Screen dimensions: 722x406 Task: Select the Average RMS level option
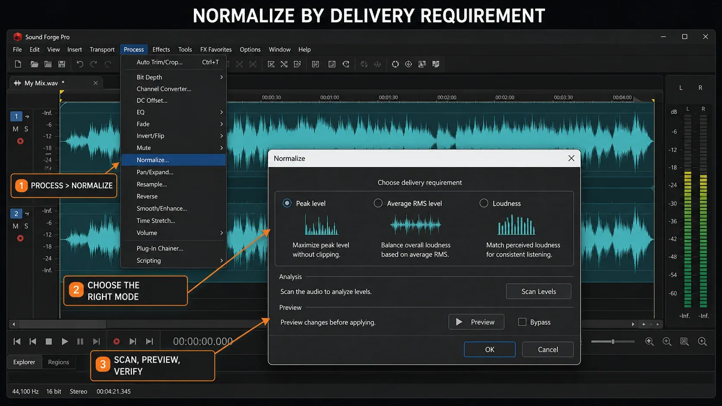pyautogui.click(x=378, y=203)
